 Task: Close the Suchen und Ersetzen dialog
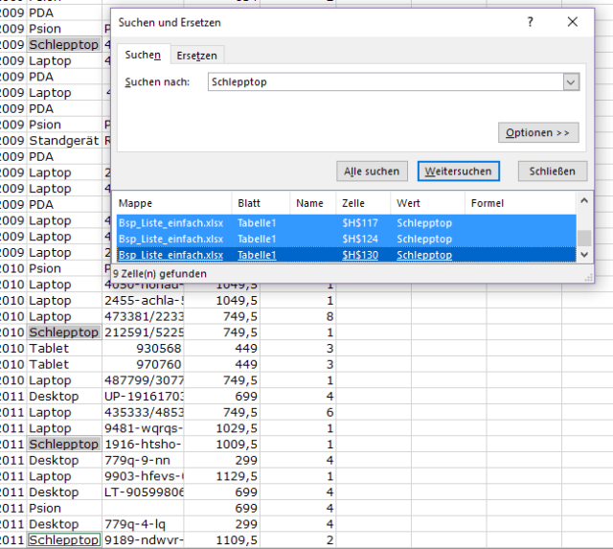pyautogui.click(x=573, y=22)
